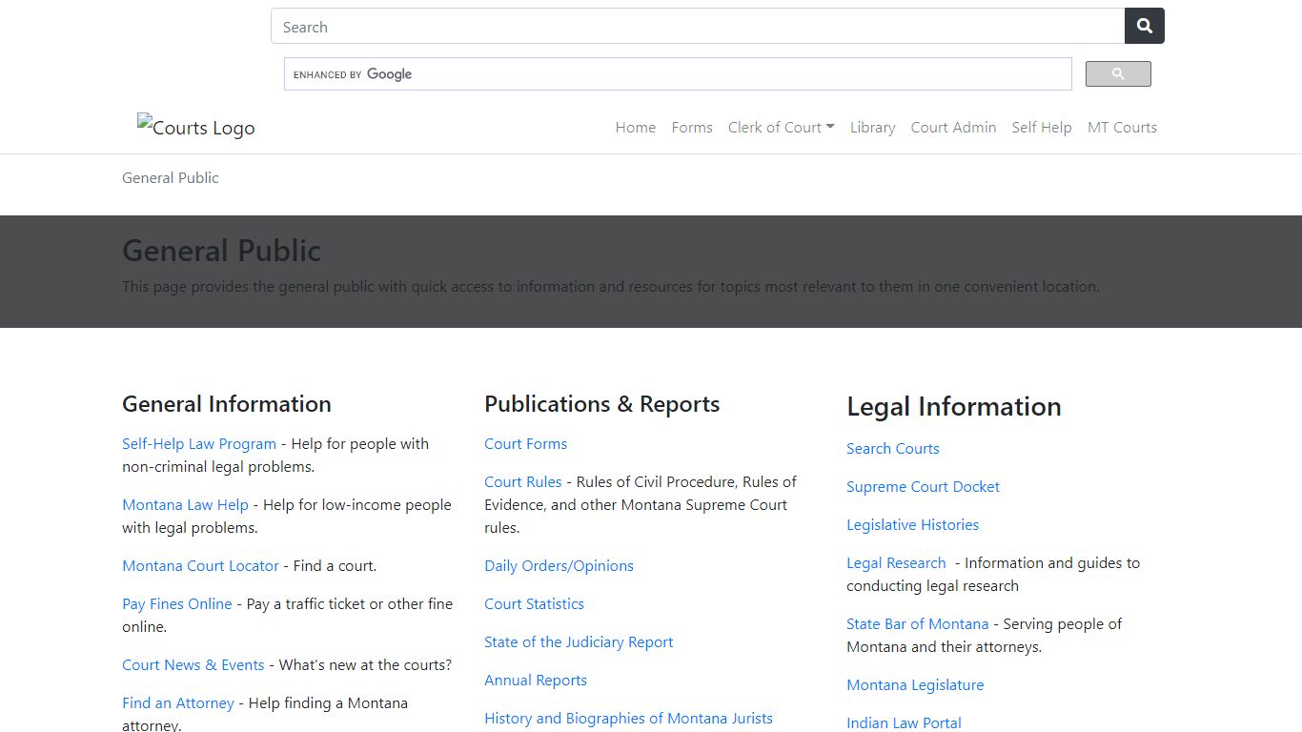Click the Publications & Reports heading

coord(601,404)
